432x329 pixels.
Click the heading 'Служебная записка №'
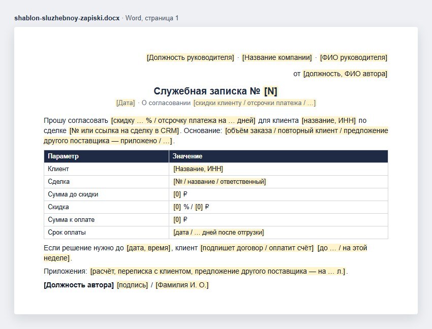(x=207, y=91)
